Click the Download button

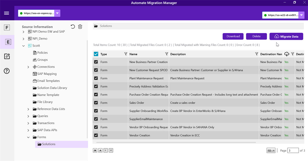tap(233, 36)
